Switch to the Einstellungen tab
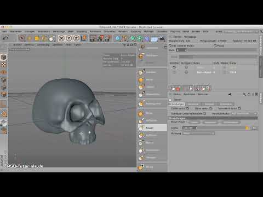The height and width of the screenshot is (197, 263). tap(176, 104)
